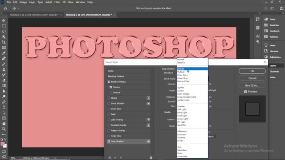The height and width of the screenshot is (160, 285).
Task: Choose Darker Color in blend mode list
Action: tap(192, 81)
